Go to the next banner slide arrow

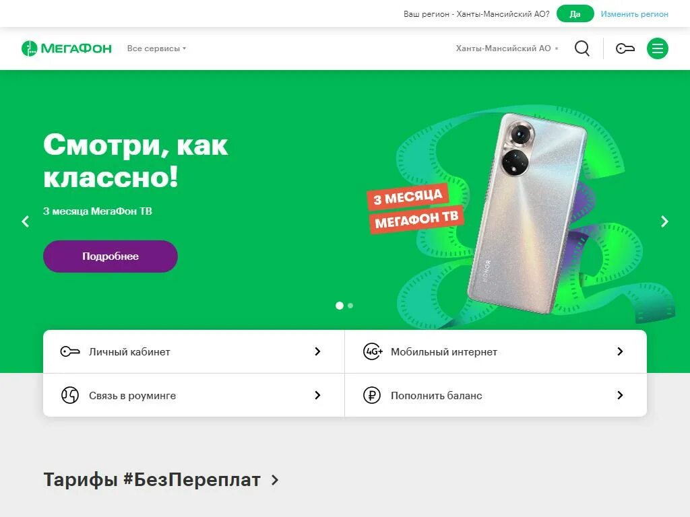click(664, 221)
